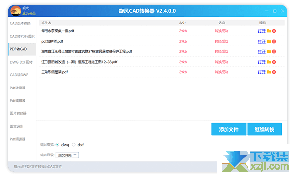Select file name pdf加护栏.pdf
Viewport: 295px width, 176px height.
[x=52, y=41]
